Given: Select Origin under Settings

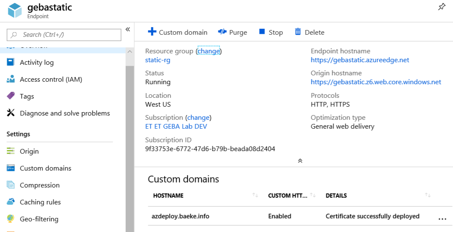Looking at the screenshot, I should click(29, 152).
